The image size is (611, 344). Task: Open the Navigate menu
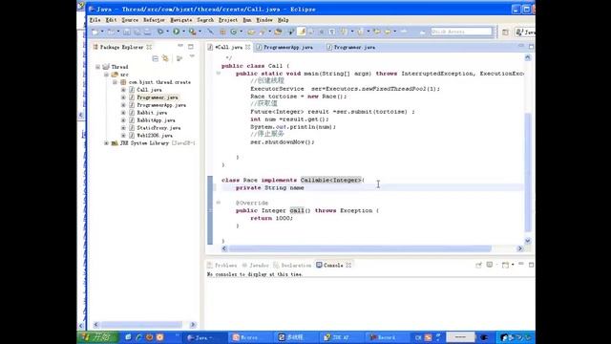[180, 20]
